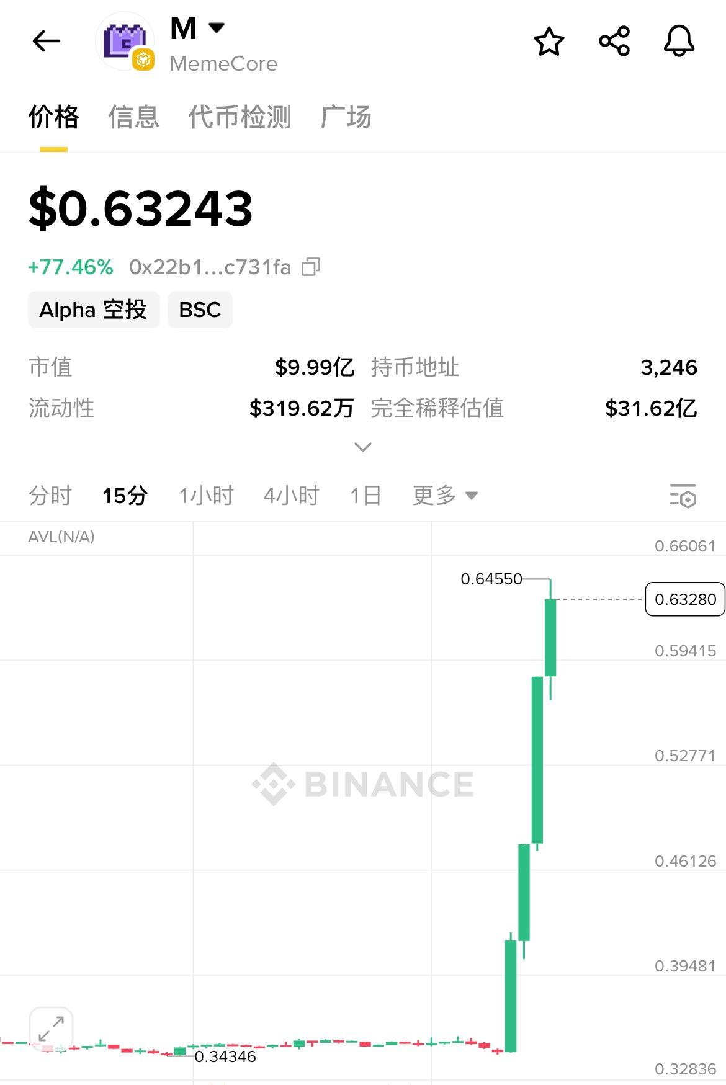This screenshot has height=1085, width=726.
Task: Expand more market stats chevron
Action: [362, 447]
